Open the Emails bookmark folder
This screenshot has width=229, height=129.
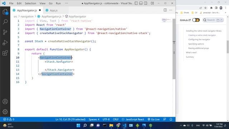pyautogui.click(x=185, y=13)
